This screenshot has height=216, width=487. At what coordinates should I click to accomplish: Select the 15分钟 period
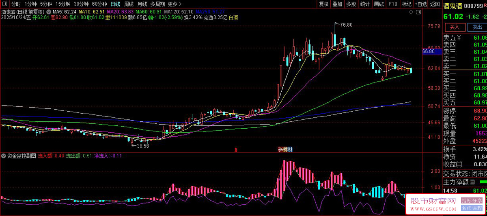(x=63, y=4)
